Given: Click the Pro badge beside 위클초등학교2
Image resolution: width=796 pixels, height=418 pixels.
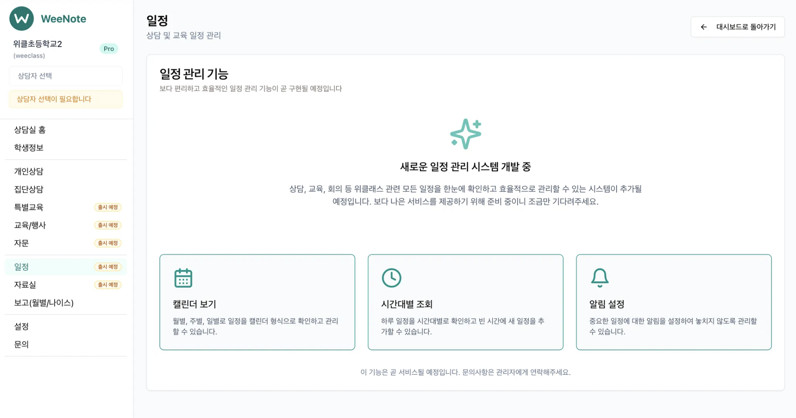Looking at the screenshot, I should (x=109, y=49).
